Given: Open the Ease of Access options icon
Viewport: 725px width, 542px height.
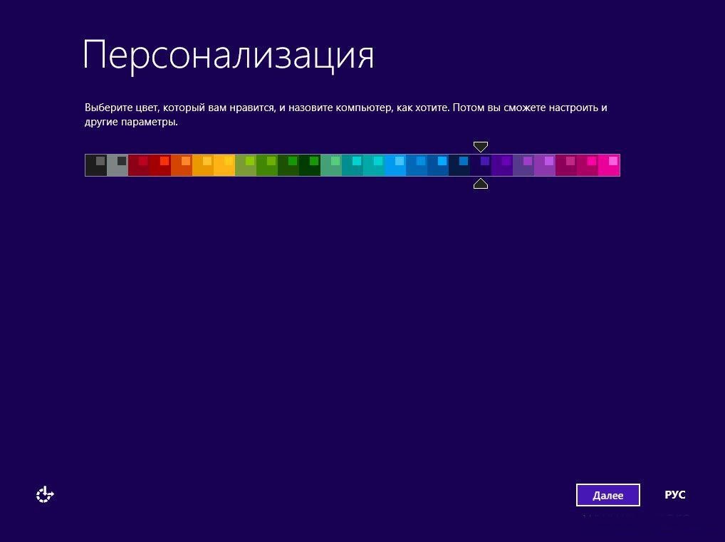Looking at the screenshot, I should click(46, 494).
